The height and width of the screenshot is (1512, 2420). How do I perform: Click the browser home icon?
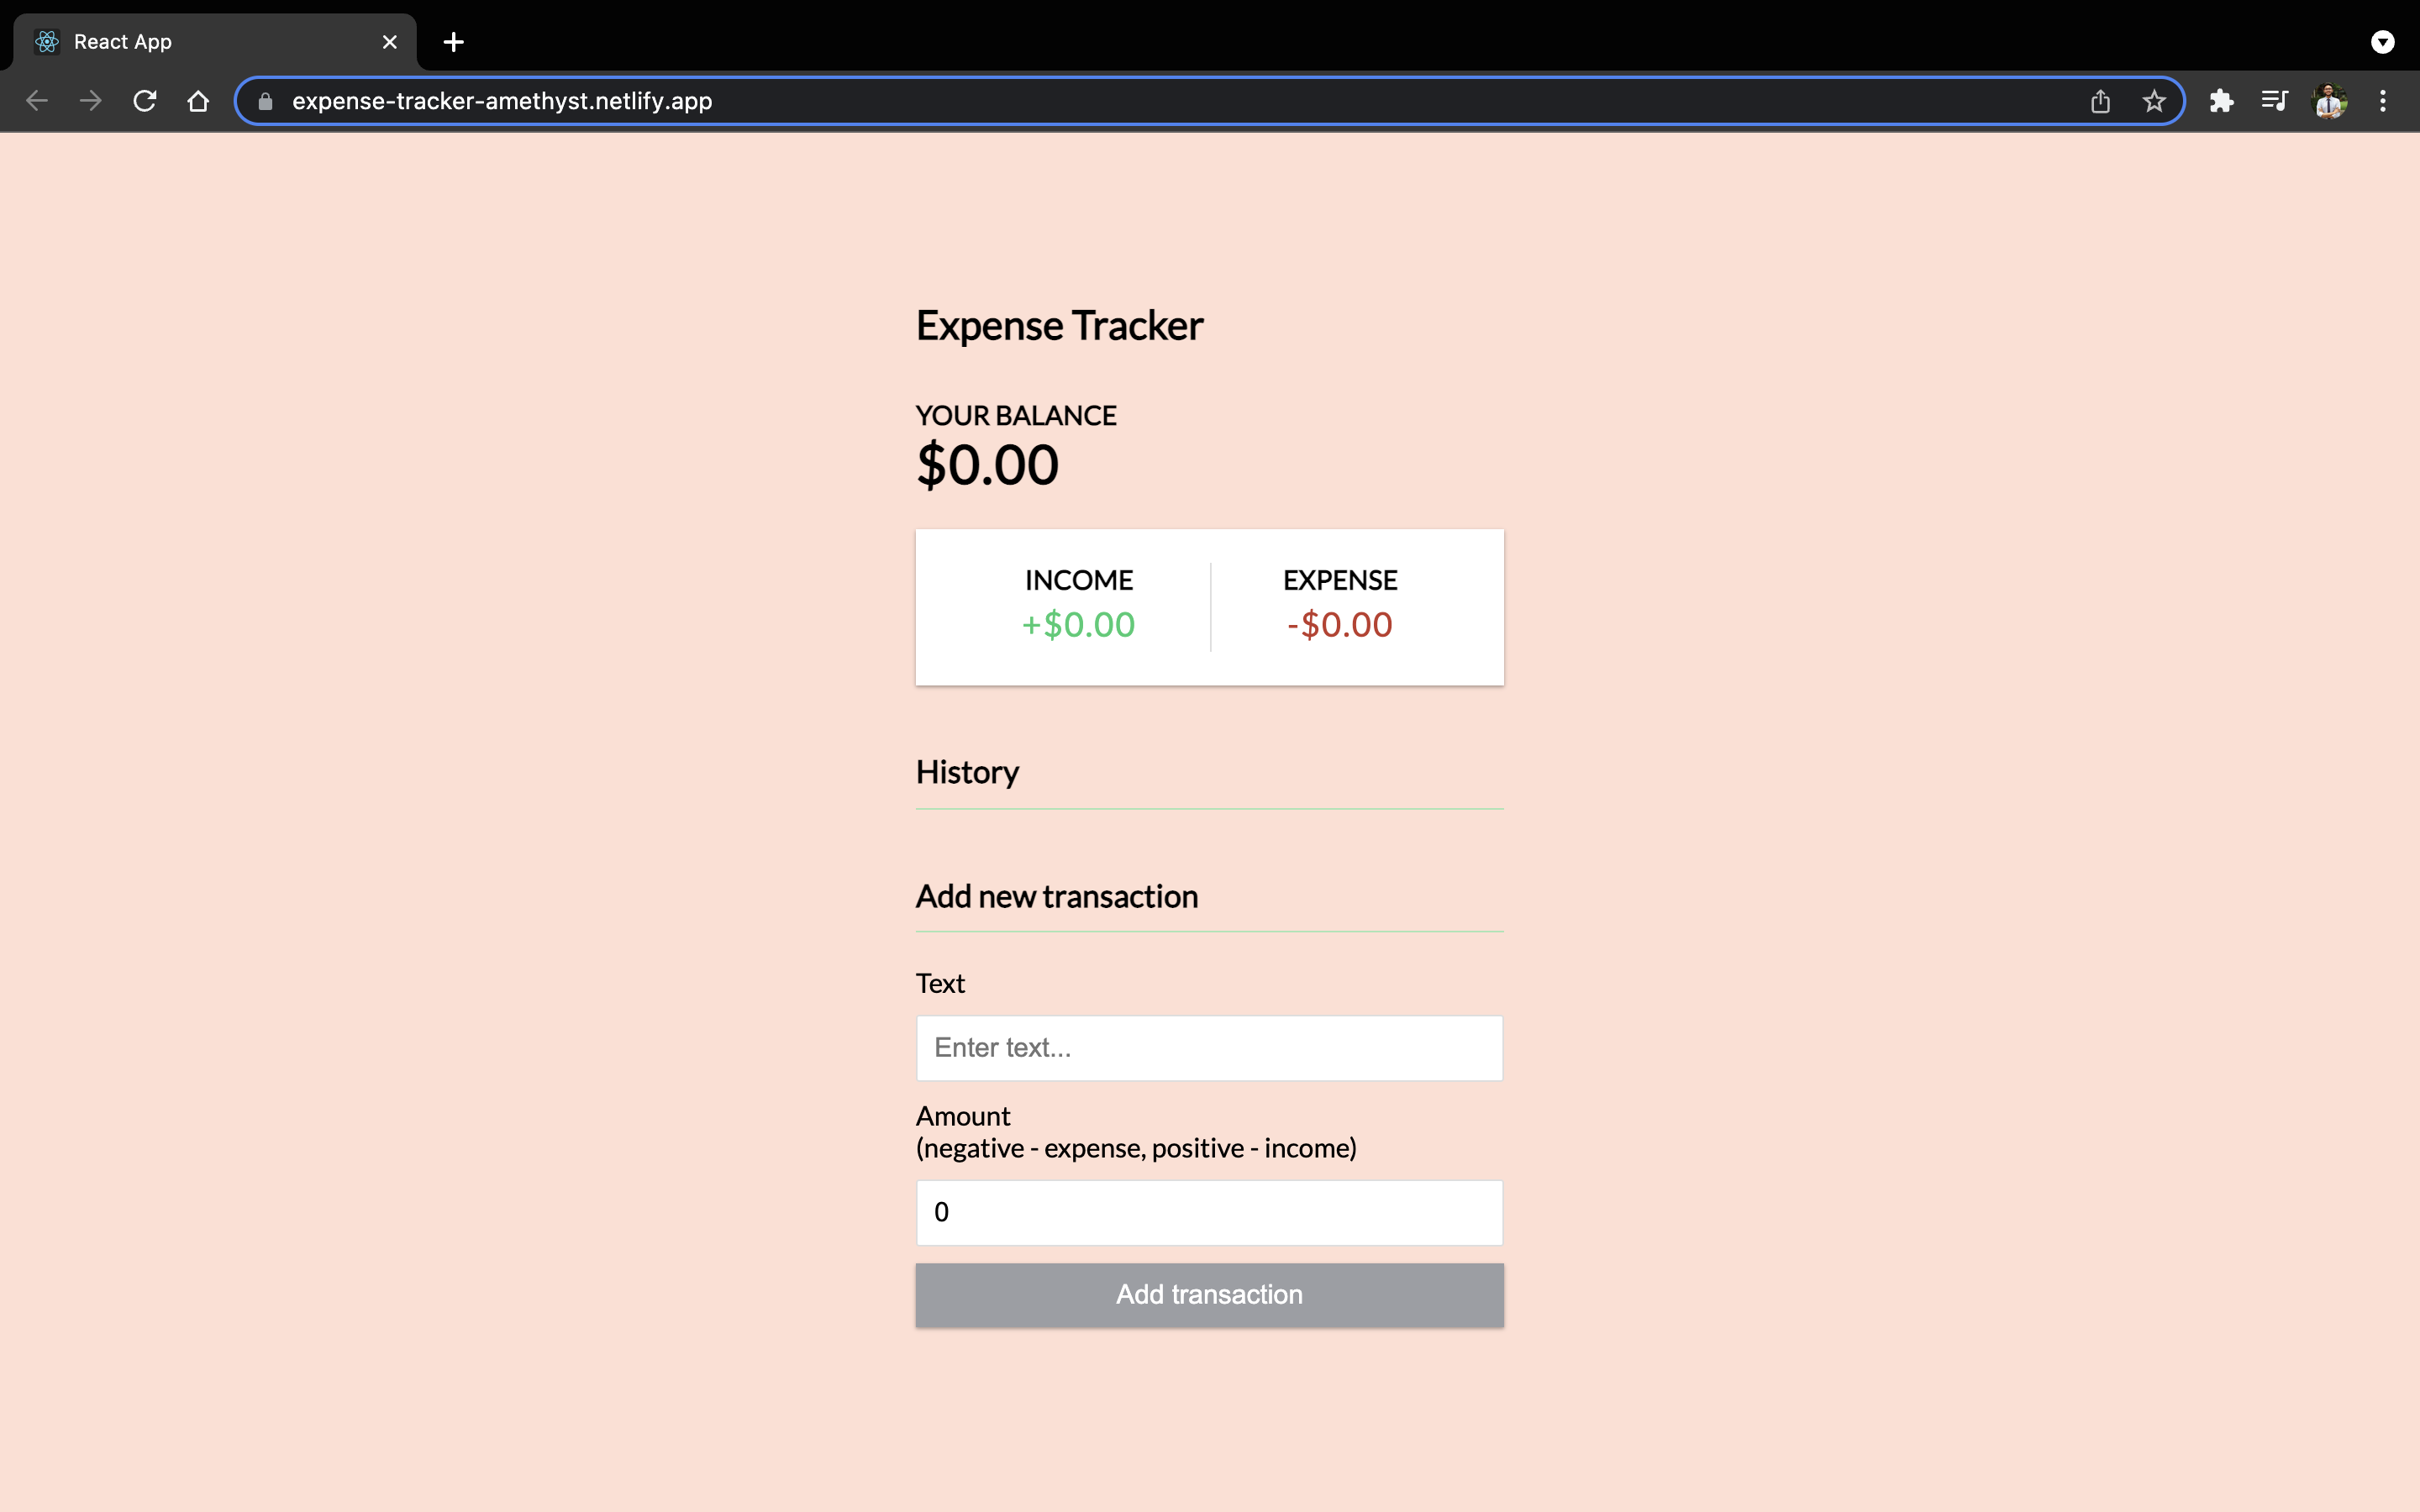(197, 101)
